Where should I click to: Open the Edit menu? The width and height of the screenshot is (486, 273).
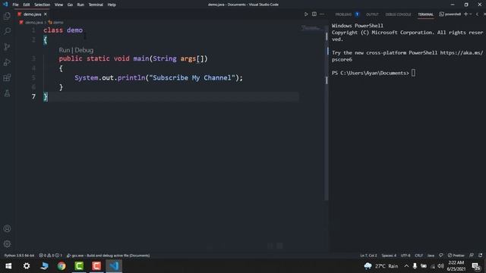point(27,5)
